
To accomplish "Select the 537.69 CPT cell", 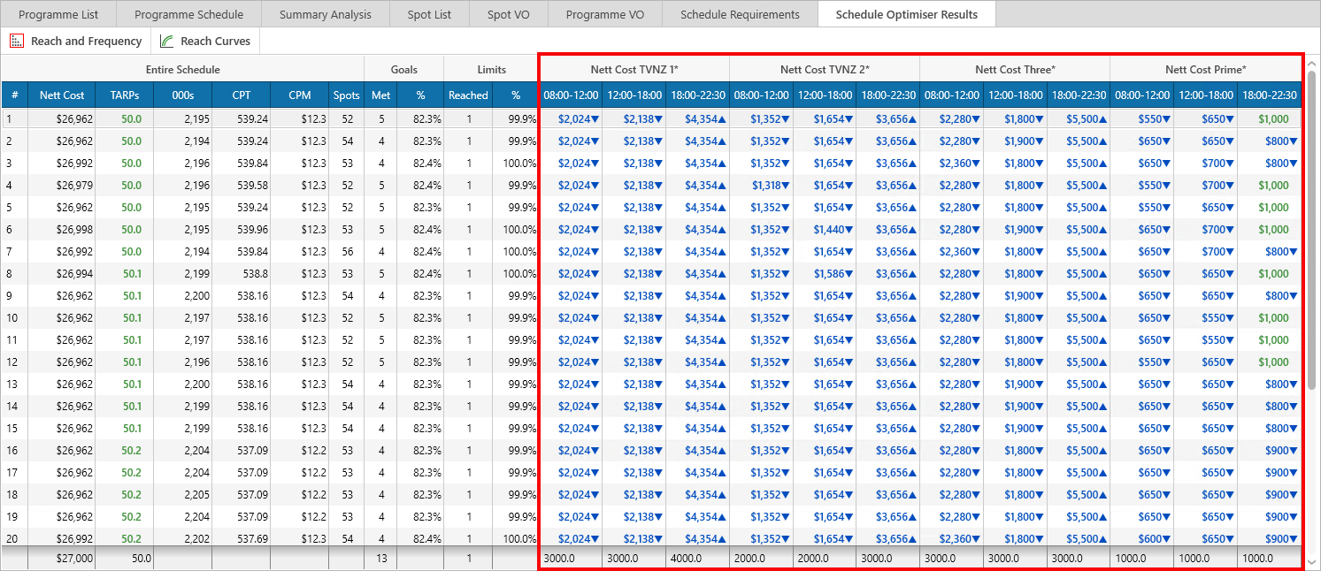I will (241, 539).
